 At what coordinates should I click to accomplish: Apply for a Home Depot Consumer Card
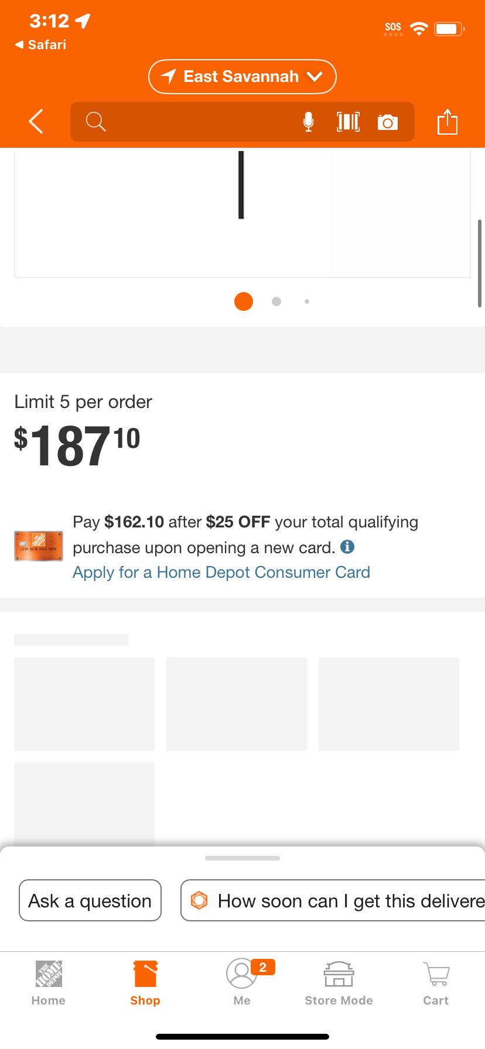[x=221, y=572]
